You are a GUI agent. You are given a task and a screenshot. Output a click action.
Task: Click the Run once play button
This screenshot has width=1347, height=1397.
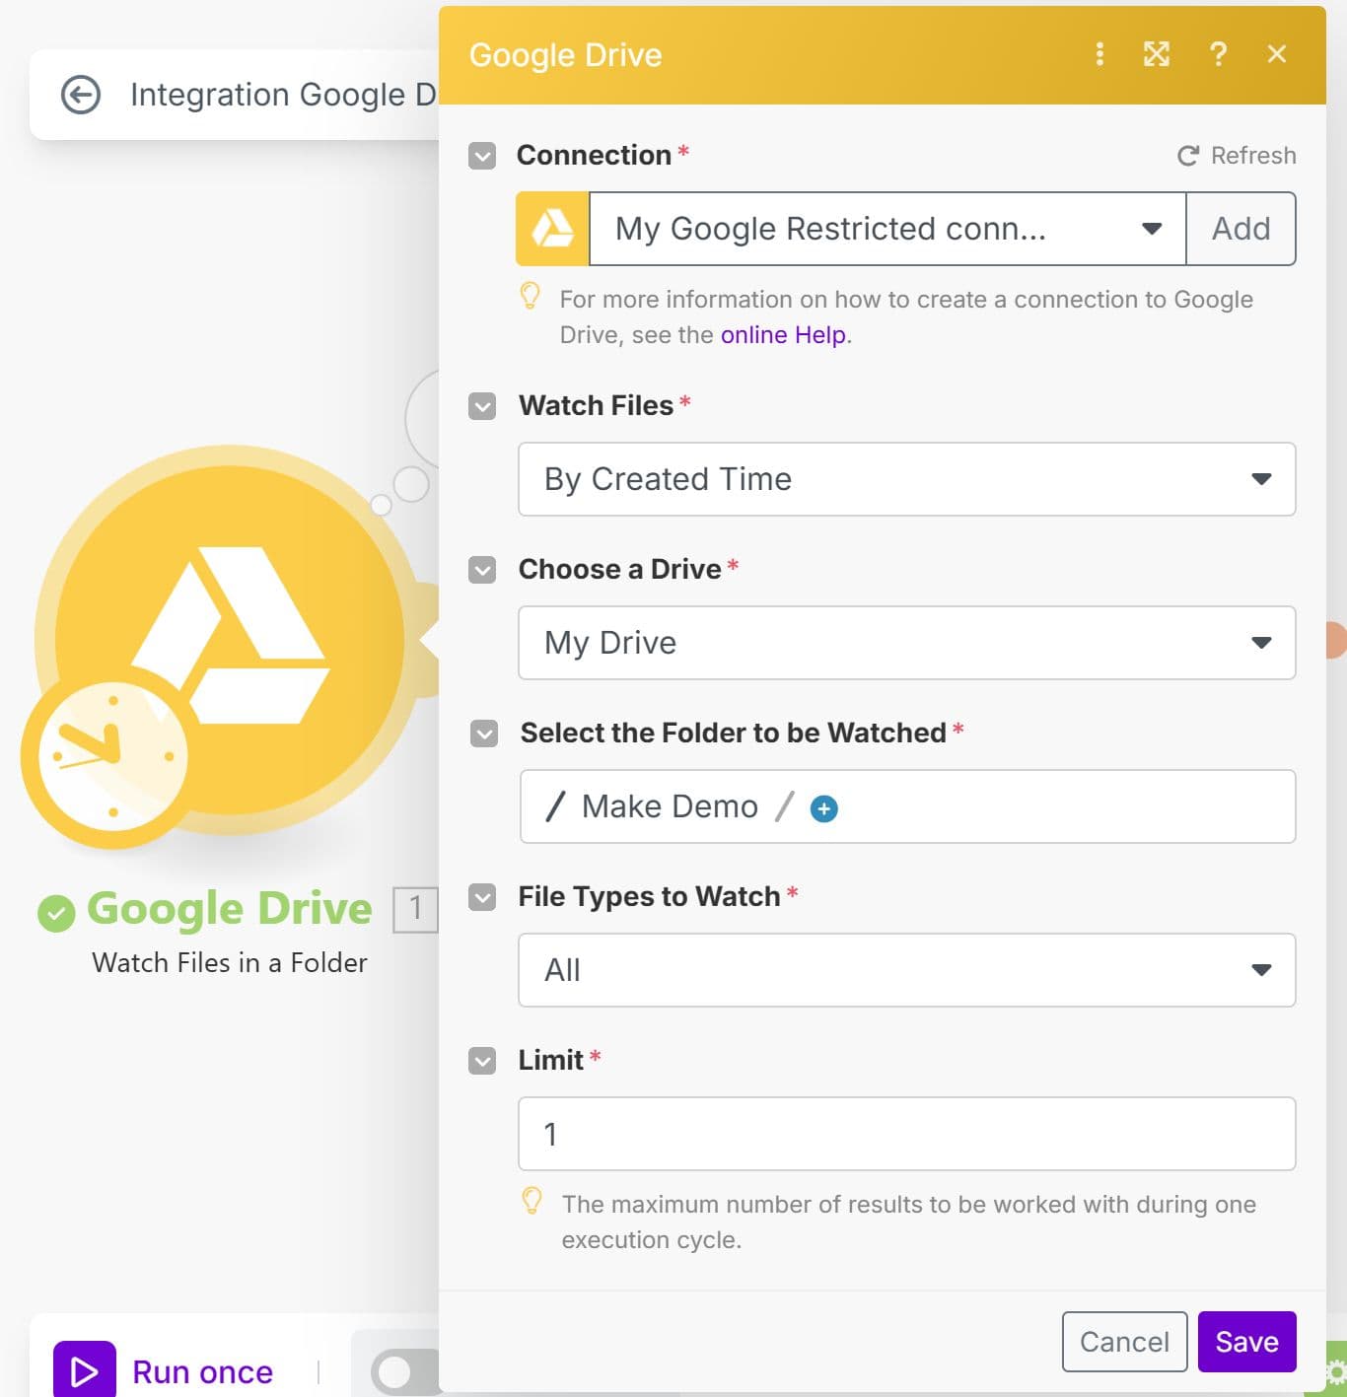pos(85,1370)
